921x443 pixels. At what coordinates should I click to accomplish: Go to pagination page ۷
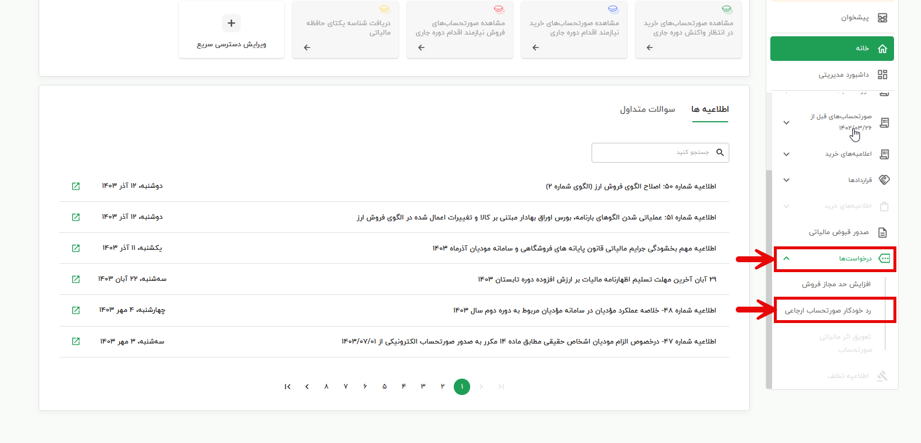[346, 386]
